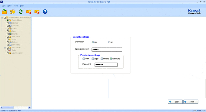Viewport: 206px width, 112px height.
Task: Open the View menu
Action: (9, 6)
